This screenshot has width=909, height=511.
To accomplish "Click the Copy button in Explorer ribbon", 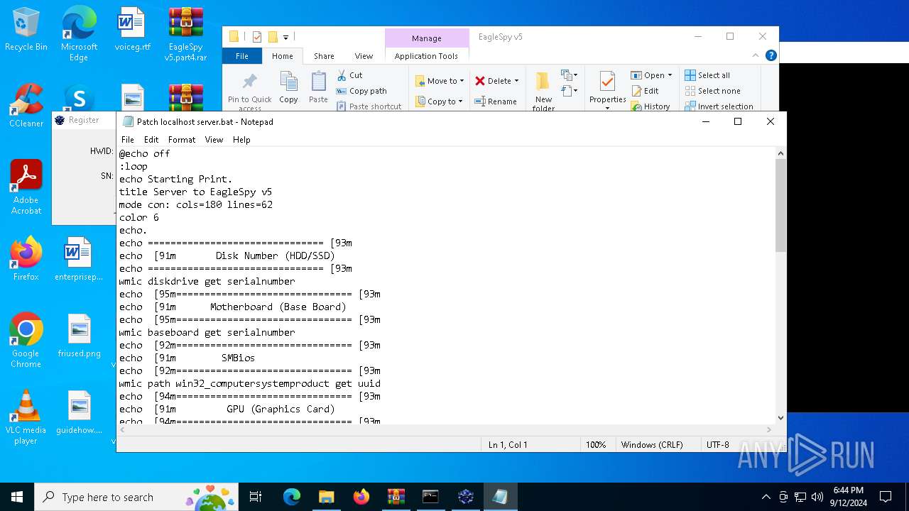I will [288, 87].
